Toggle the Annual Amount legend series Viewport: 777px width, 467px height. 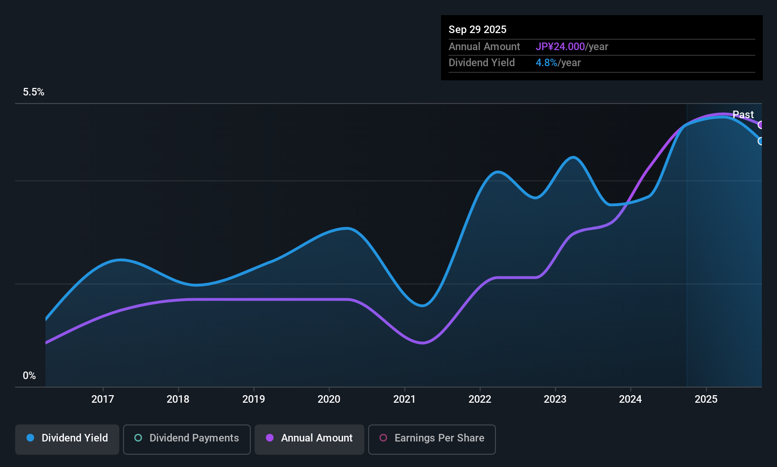pos(309,438)
